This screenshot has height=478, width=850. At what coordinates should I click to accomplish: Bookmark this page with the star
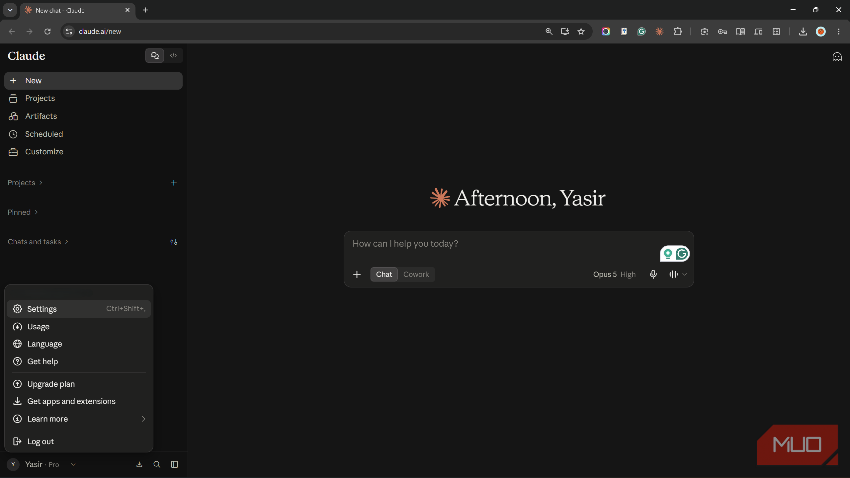581,32
